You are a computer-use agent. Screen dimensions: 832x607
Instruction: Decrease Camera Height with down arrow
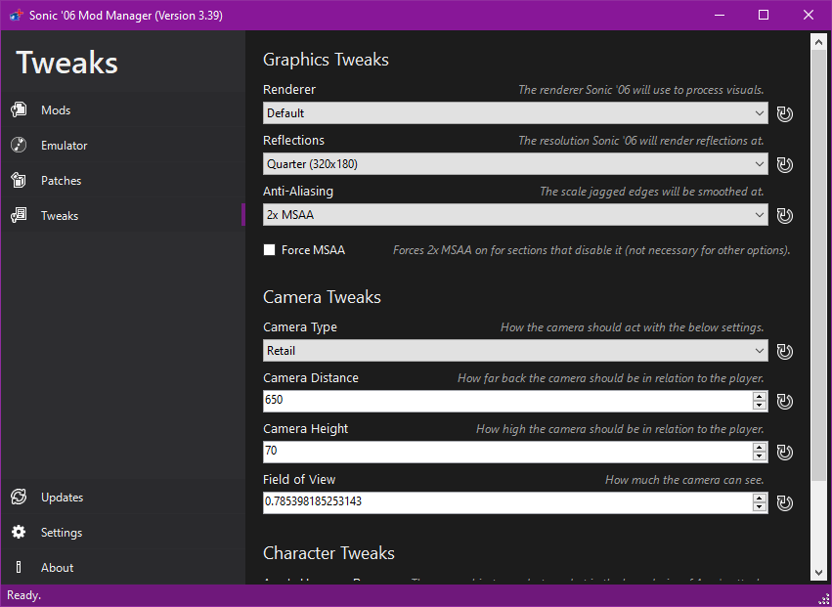pyautogui.click(x=760, y=456)
